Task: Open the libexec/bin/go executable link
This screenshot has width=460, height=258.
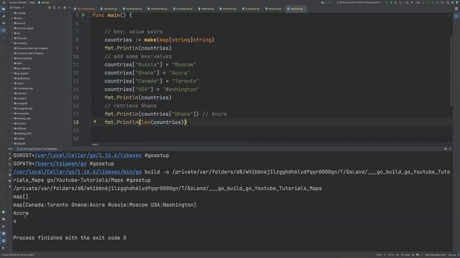Action: point(78,172)
